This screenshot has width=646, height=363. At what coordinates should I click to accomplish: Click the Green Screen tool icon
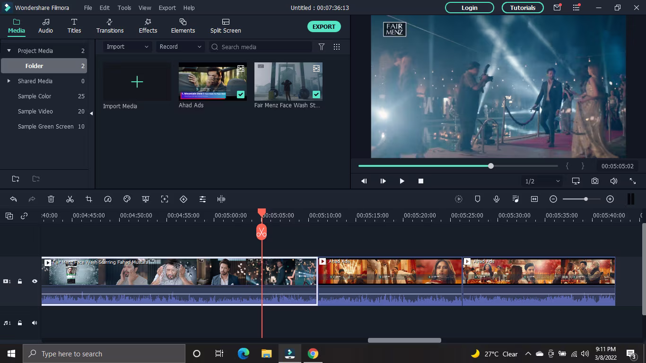click(x=146, y=199)
